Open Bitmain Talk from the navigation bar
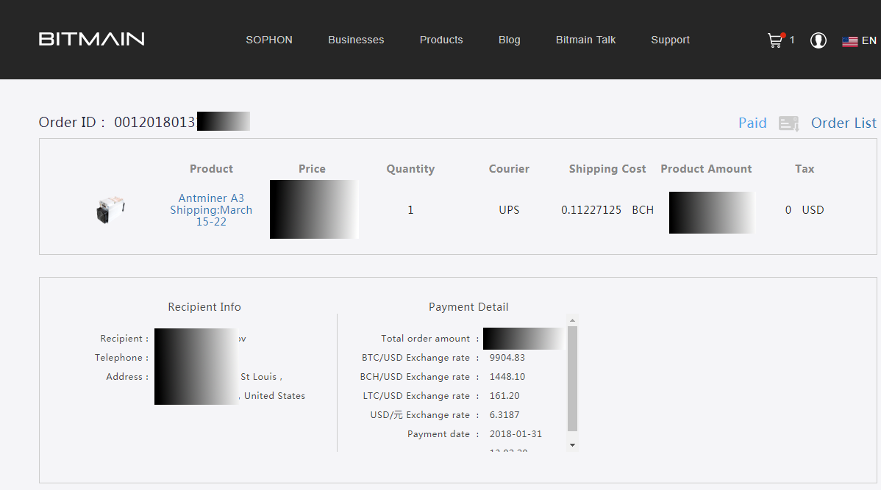Image resolution: width=881 pixels, height=490 pixels. pyautogui.click(x=585, y=40)
